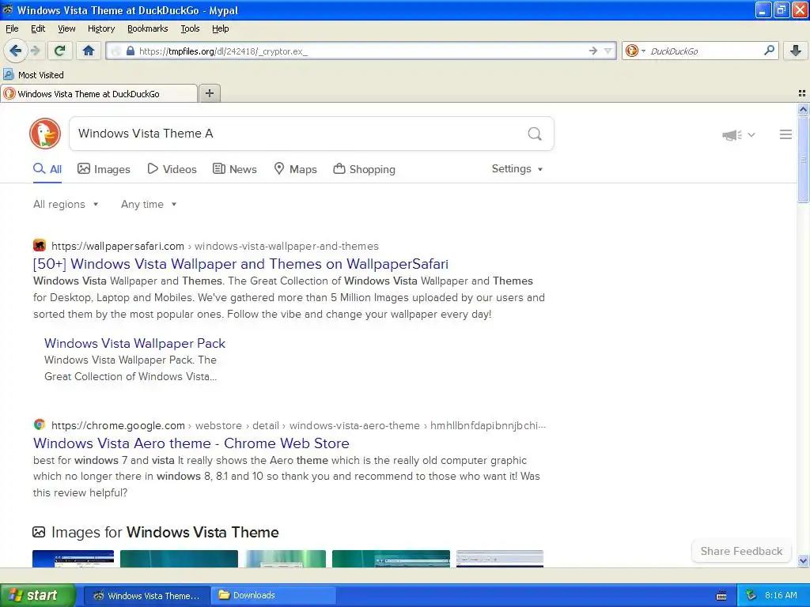Open the Help menu
Image resolution: width=810 pixels, height=607 pixels.
[x=220, y=28]
